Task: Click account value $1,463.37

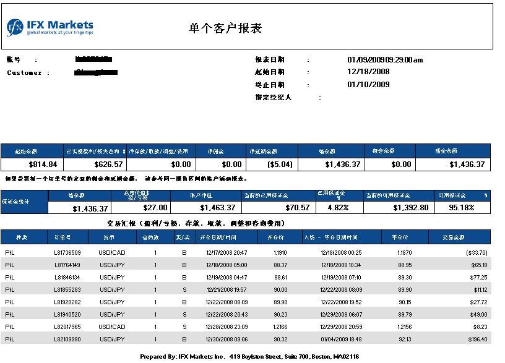Action: pos(217,208)
